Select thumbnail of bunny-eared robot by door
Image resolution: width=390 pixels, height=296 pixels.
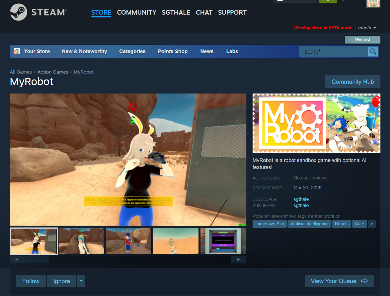pyautogui.click(x=34, y=241)
